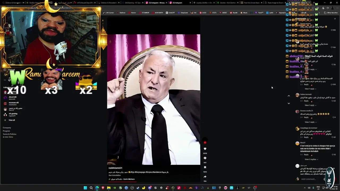The height and width of the screenshot is (191, 340).
Task: Open Horror bookmark
Action: (x=132, y=13)
